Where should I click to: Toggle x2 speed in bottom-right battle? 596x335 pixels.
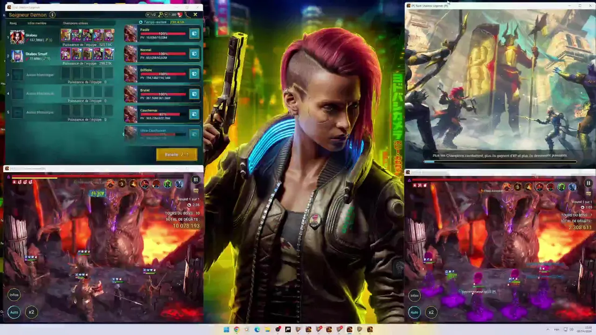(x=431, y=312)
